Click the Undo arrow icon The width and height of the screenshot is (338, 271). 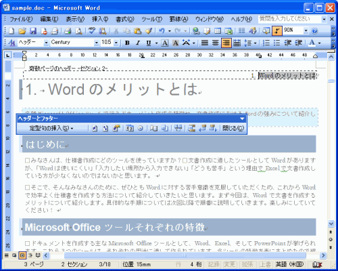(162, 30)
